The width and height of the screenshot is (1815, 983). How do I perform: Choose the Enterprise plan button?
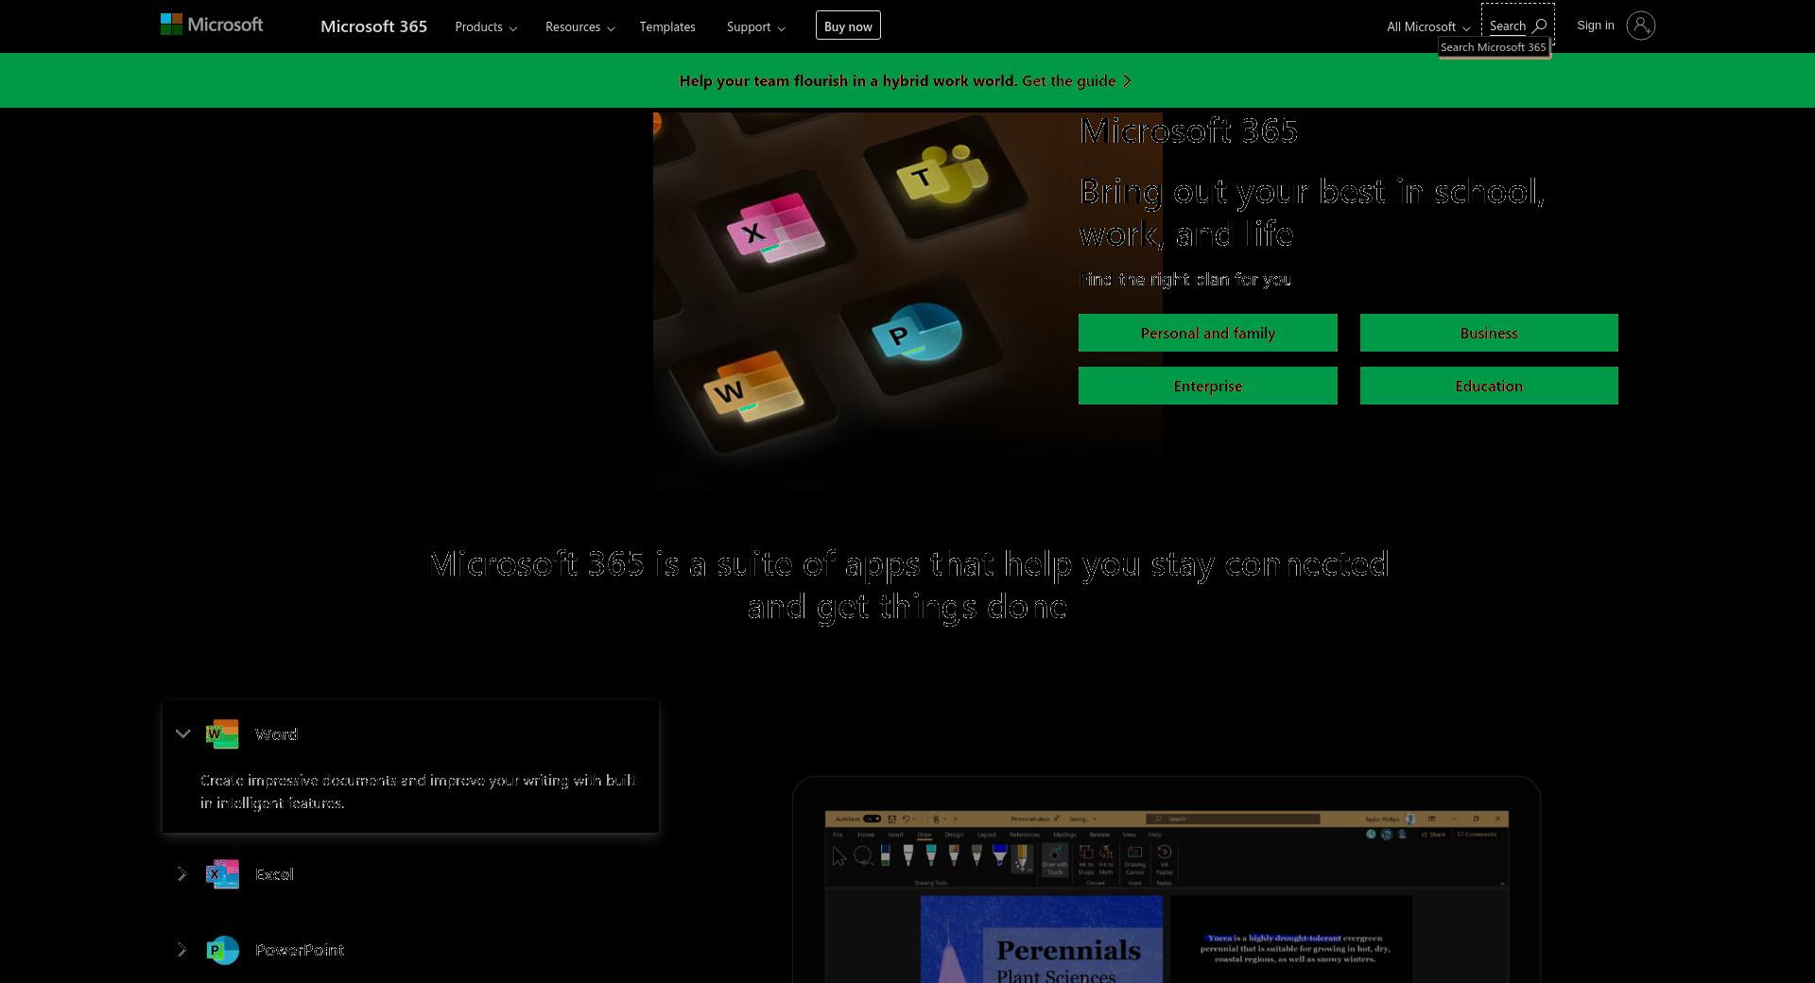(1208, 386)
